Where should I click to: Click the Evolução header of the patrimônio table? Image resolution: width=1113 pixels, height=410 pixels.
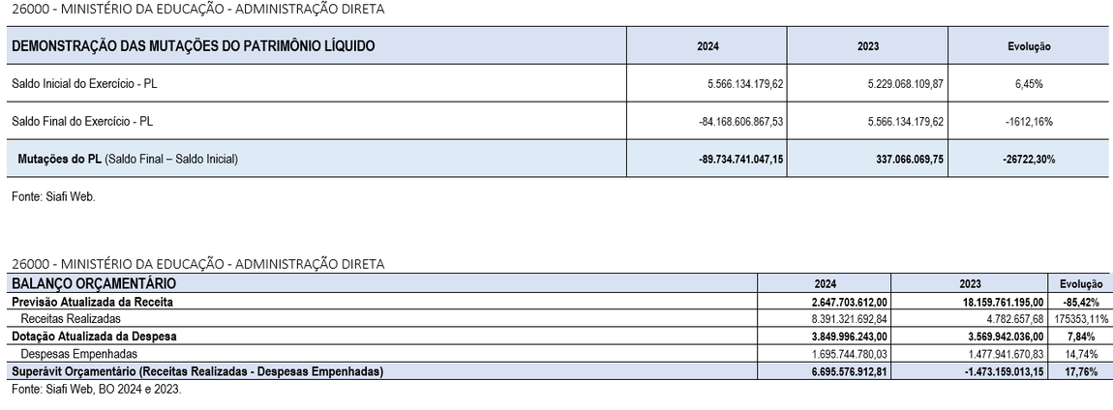[1028, 46]
